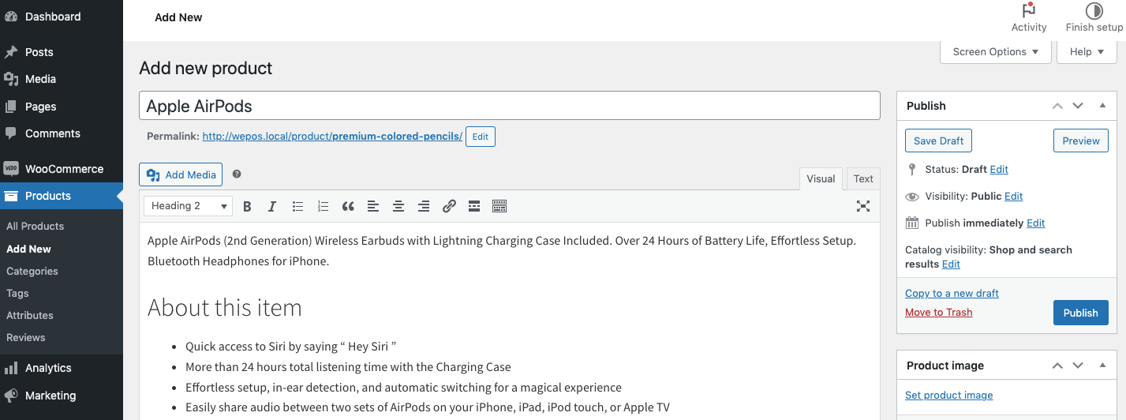The image size is (1126, 420).
Task: Open Finish setup checklist
Action: 1094,17
